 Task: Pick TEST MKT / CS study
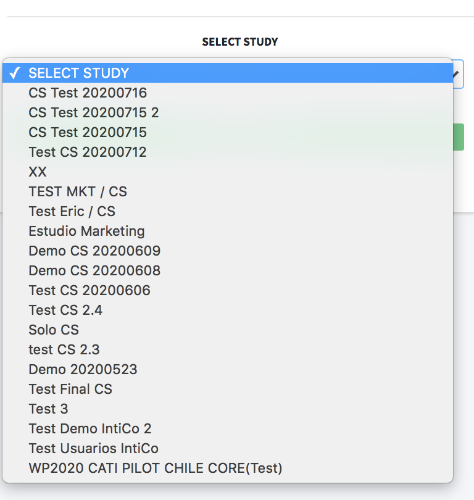click(228, 191)
